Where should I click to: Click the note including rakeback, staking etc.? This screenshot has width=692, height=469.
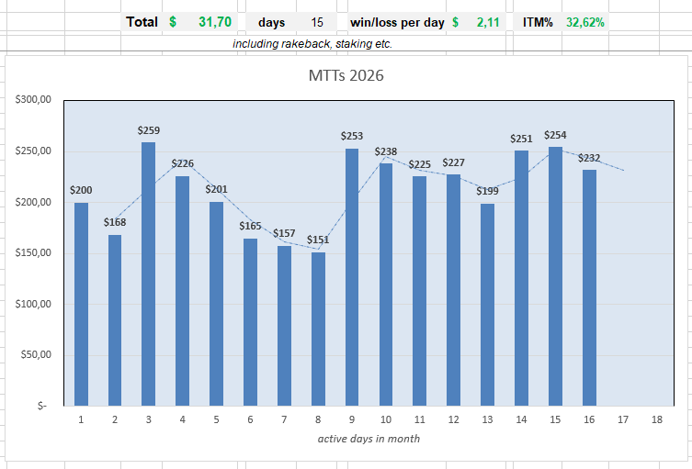pos(312,44)
